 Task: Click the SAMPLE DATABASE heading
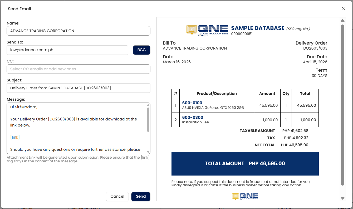pos(258,28)
